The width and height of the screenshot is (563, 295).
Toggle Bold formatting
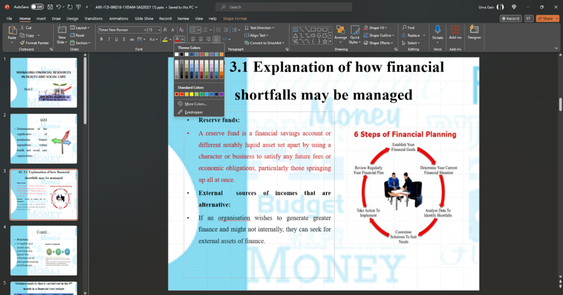pyautogui.click(x=101, y=40)
